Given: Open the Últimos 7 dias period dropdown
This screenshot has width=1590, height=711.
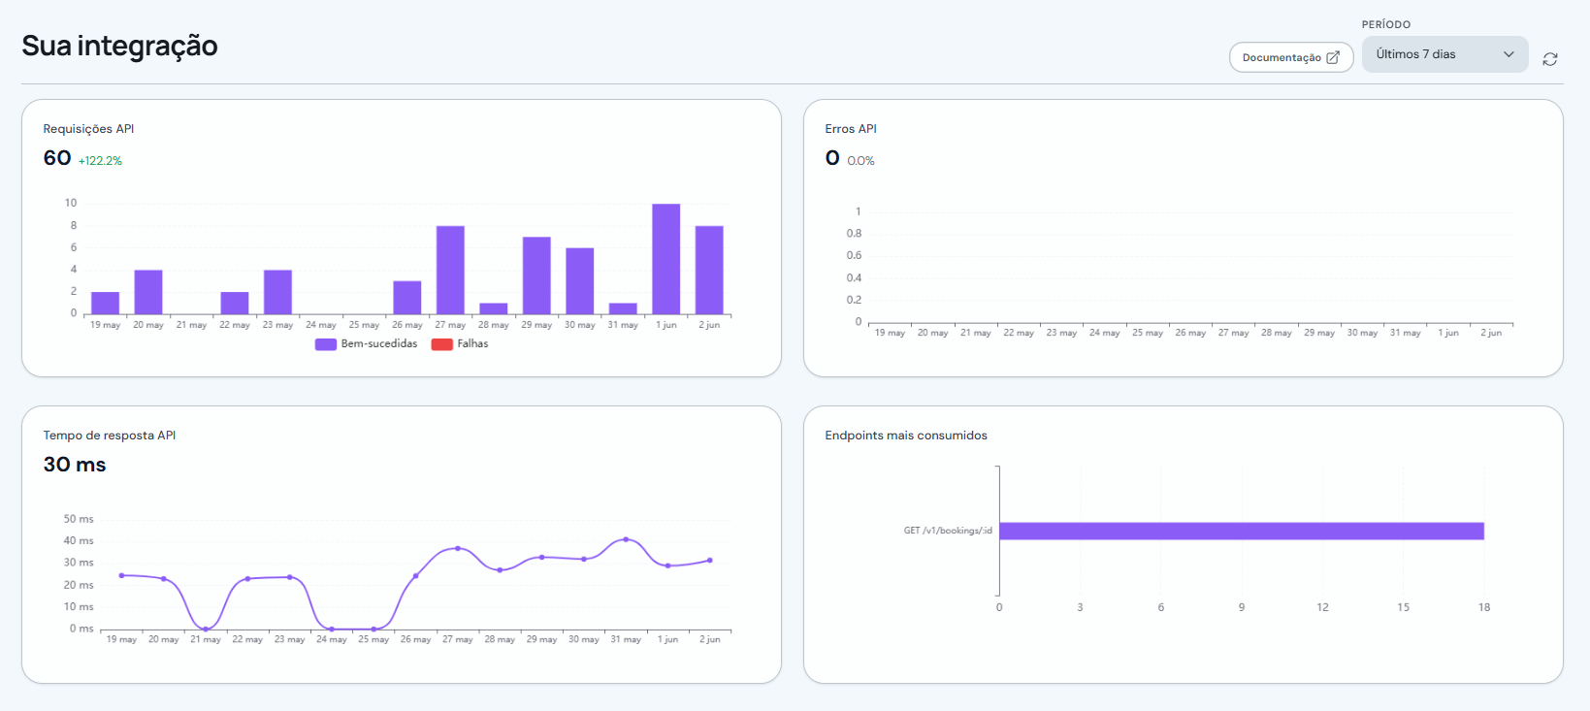Looking at the screenshot, I should [1444, 54].
